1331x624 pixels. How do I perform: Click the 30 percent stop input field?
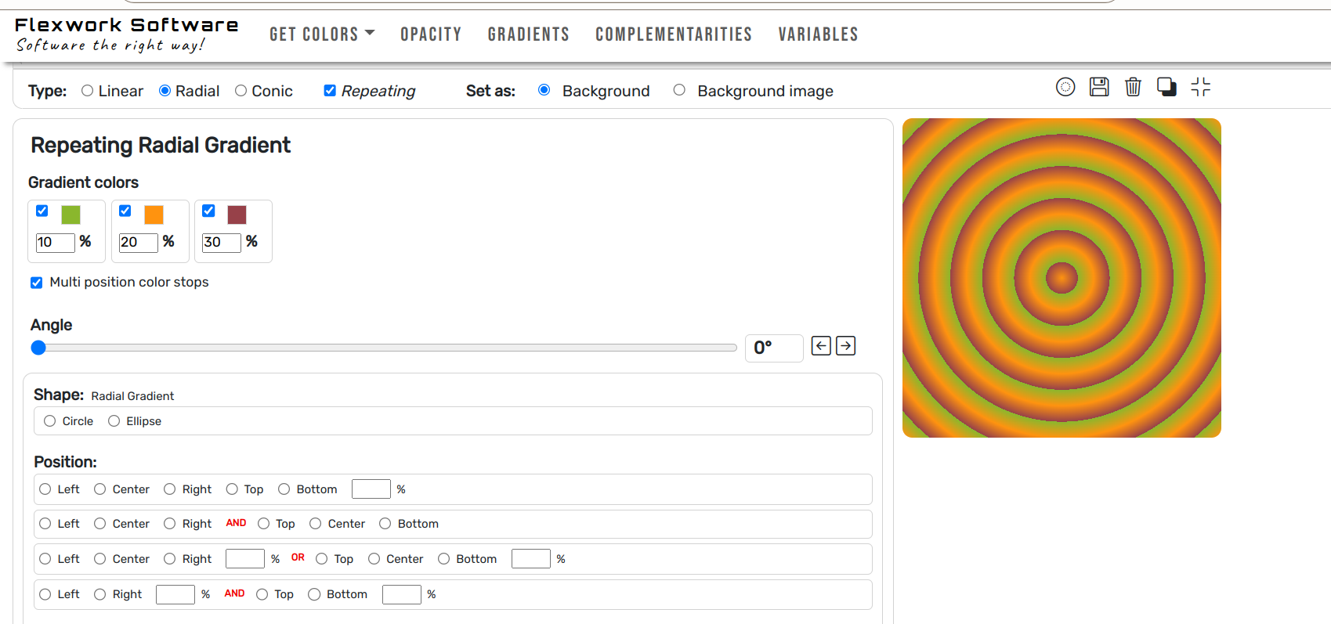[x=222, y=242]
